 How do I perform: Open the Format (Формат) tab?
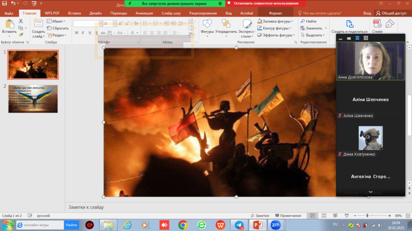click(x=275, y=13)
